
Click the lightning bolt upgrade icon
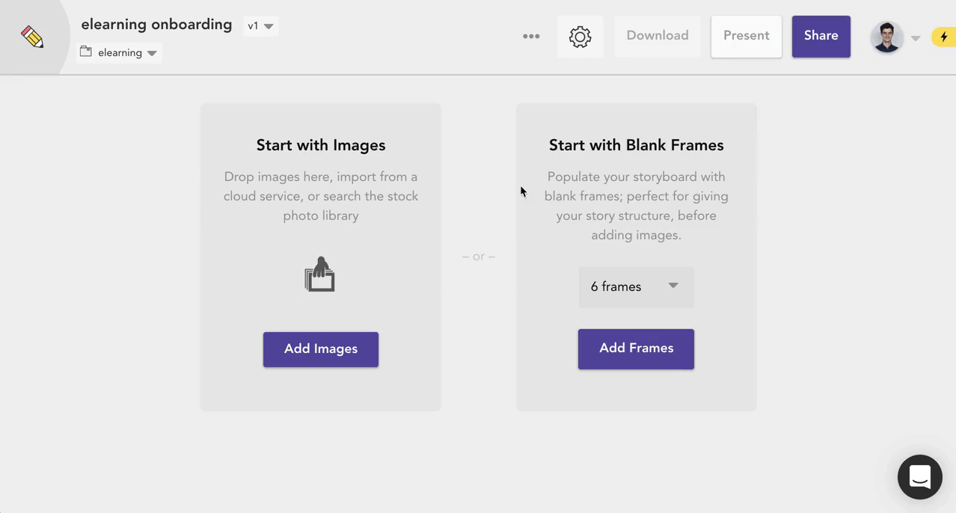point(944,36)
